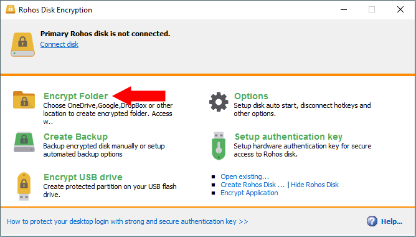Click the yellow locked disk icon at top
Viewport: 416px width, 237px height.
(22, 44)
